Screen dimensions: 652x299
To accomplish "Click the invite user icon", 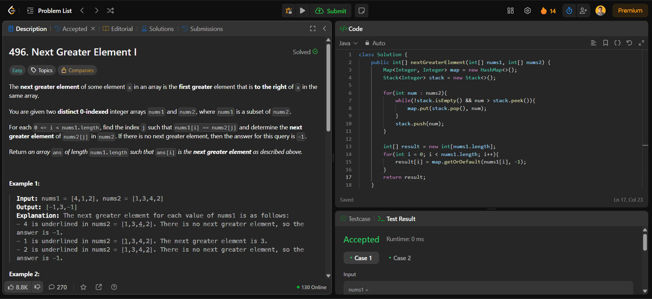I will tap(584, 11).
